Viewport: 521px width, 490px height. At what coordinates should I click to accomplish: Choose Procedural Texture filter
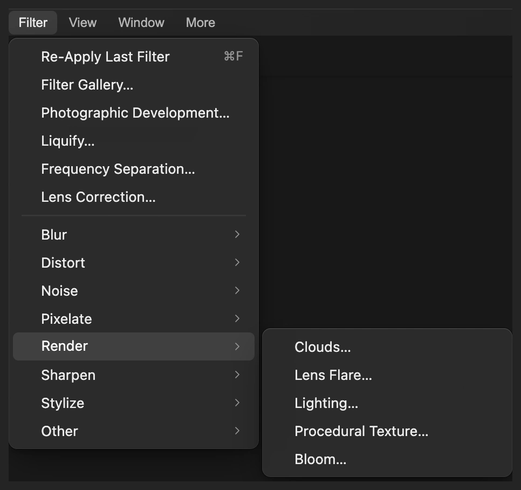click(387, 431)
